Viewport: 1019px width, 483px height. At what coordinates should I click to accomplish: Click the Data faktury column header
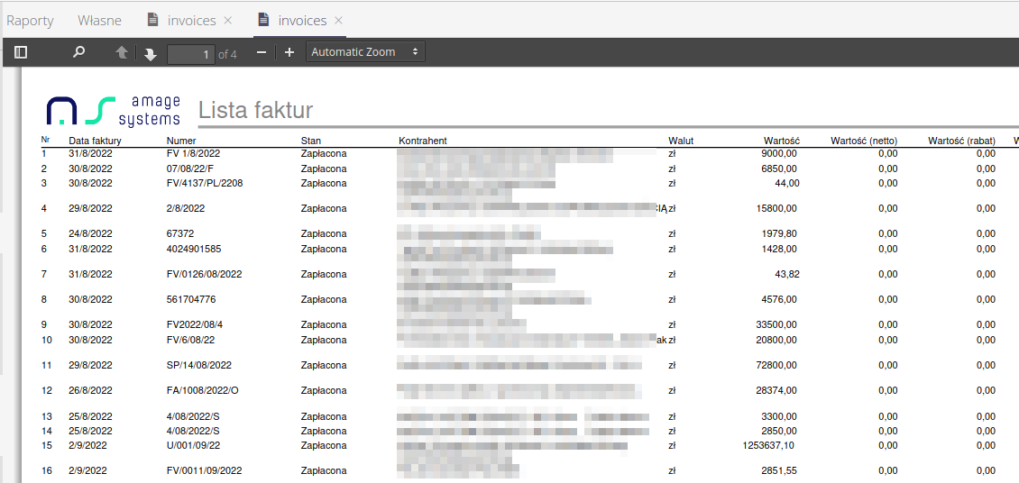[95, 141]
